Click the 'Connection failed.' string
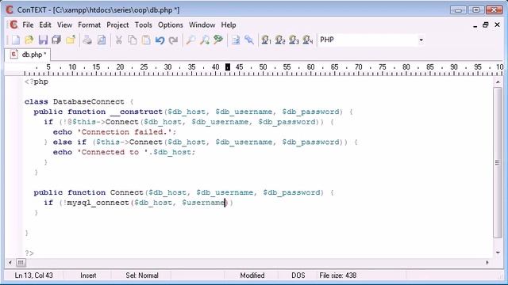The image size is (508, 285). [x=125, y=132]
